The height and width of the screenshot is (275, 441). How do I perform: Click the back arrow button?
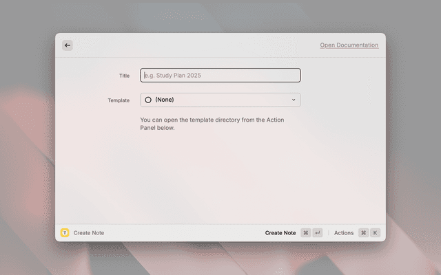pos(68,45)
